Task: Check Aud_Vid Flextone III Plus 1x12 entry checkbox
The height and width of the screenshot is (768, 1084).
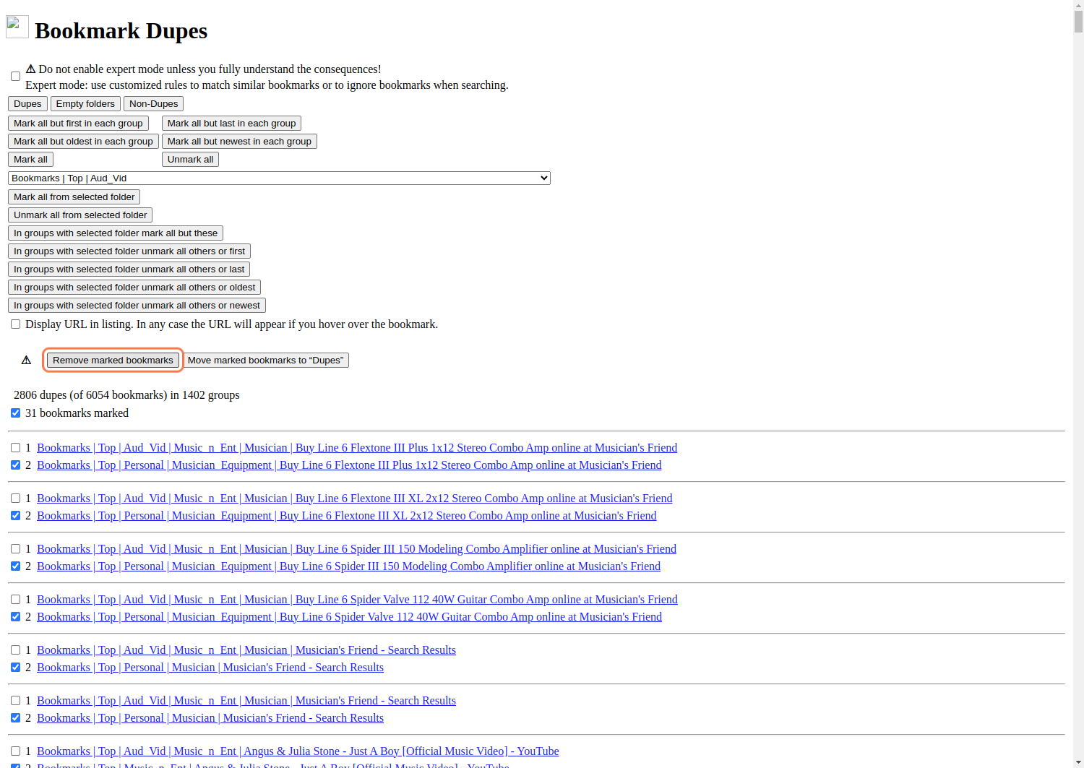Action: point(15,448)
